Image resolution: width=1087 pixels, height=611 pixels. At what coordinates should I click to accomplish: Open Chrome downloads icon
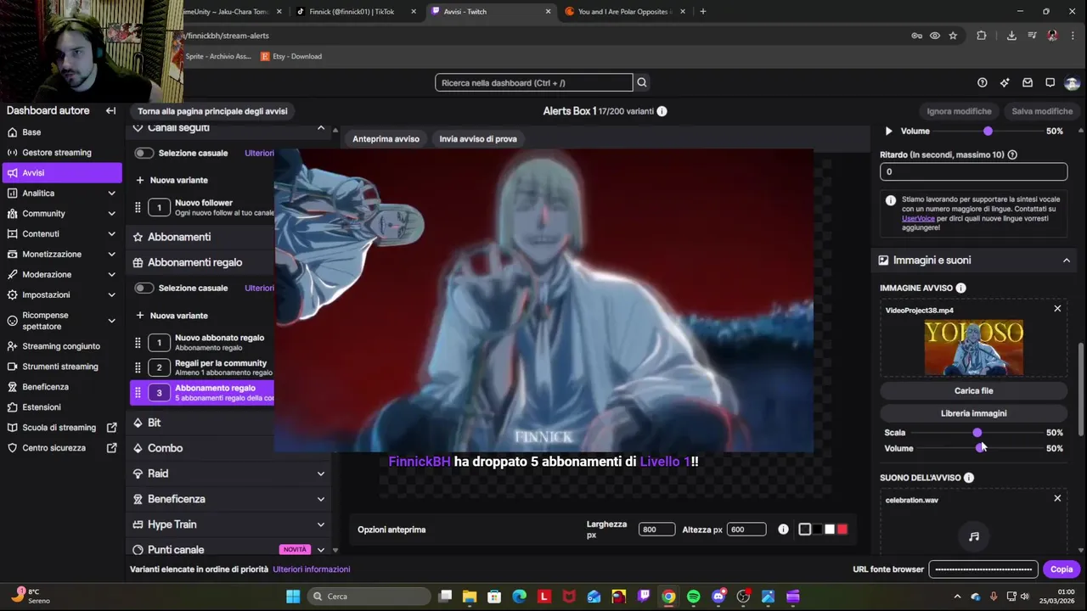coord(1011,36)
